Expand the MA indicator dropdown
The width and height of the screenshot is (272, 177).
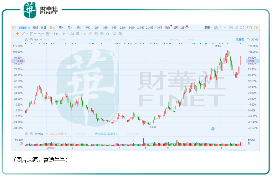pos(40,40)
